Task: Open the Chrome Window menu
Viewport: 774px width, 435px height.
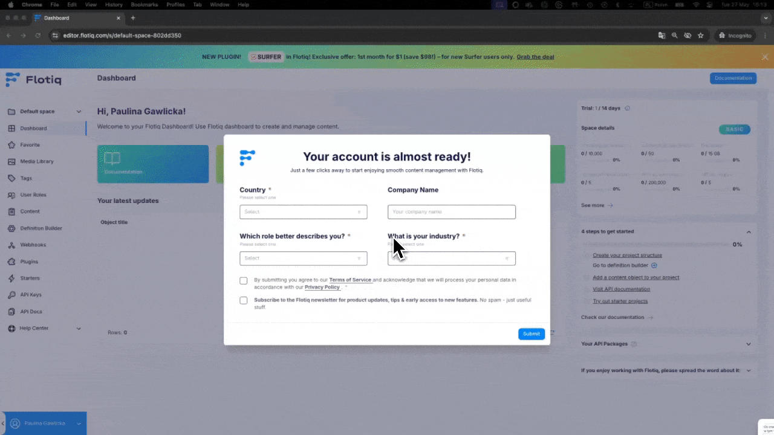Action: click(220, 5)
